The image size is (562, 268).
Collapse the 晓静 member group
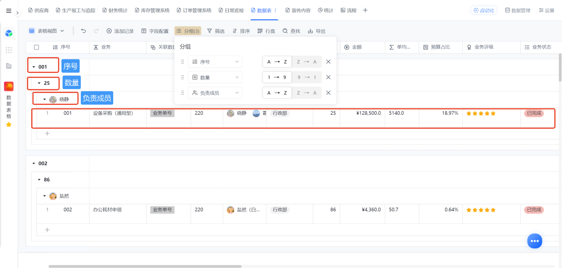(x=44, y=99)
